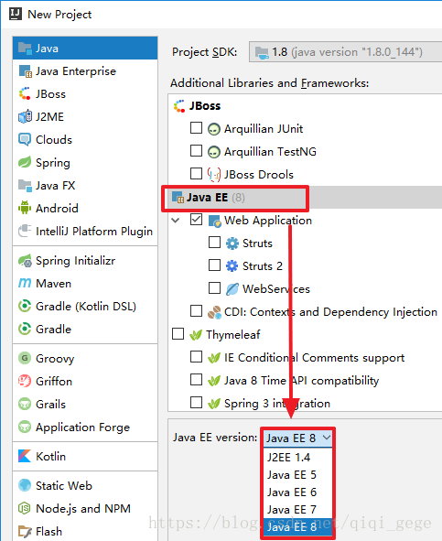
Task: Choose the Android robot icon
Action: coord(25,208)
